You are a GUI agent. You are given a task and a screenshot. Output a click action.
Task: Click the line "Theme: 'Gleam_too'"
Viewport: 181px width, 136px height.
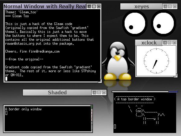pyautogui.click(x=21, y=12)
